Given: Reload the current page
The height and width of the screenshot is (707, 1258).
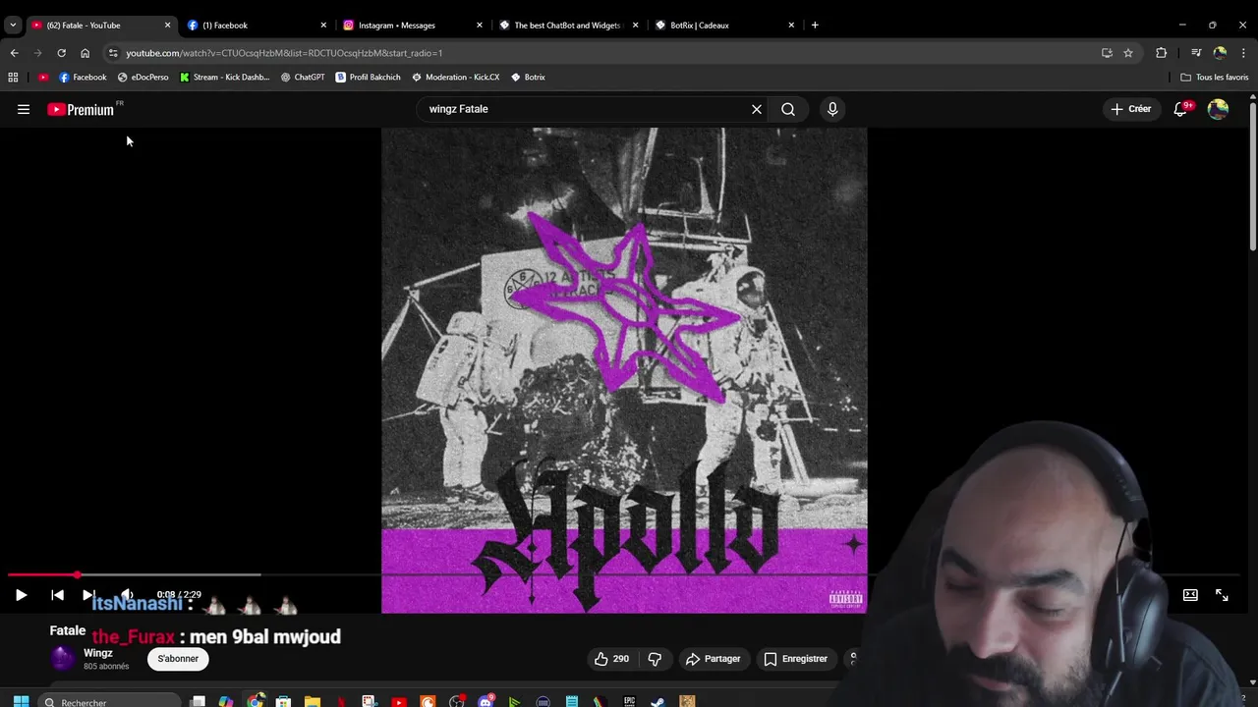Looking at the screenshot, I should [61, 53].
